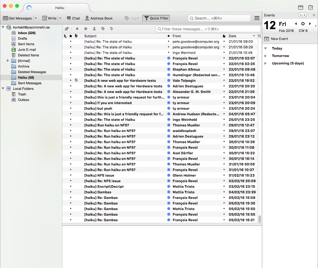318x268 pixels.
Task: Open the Trash folder
Action: click(22, 94)
